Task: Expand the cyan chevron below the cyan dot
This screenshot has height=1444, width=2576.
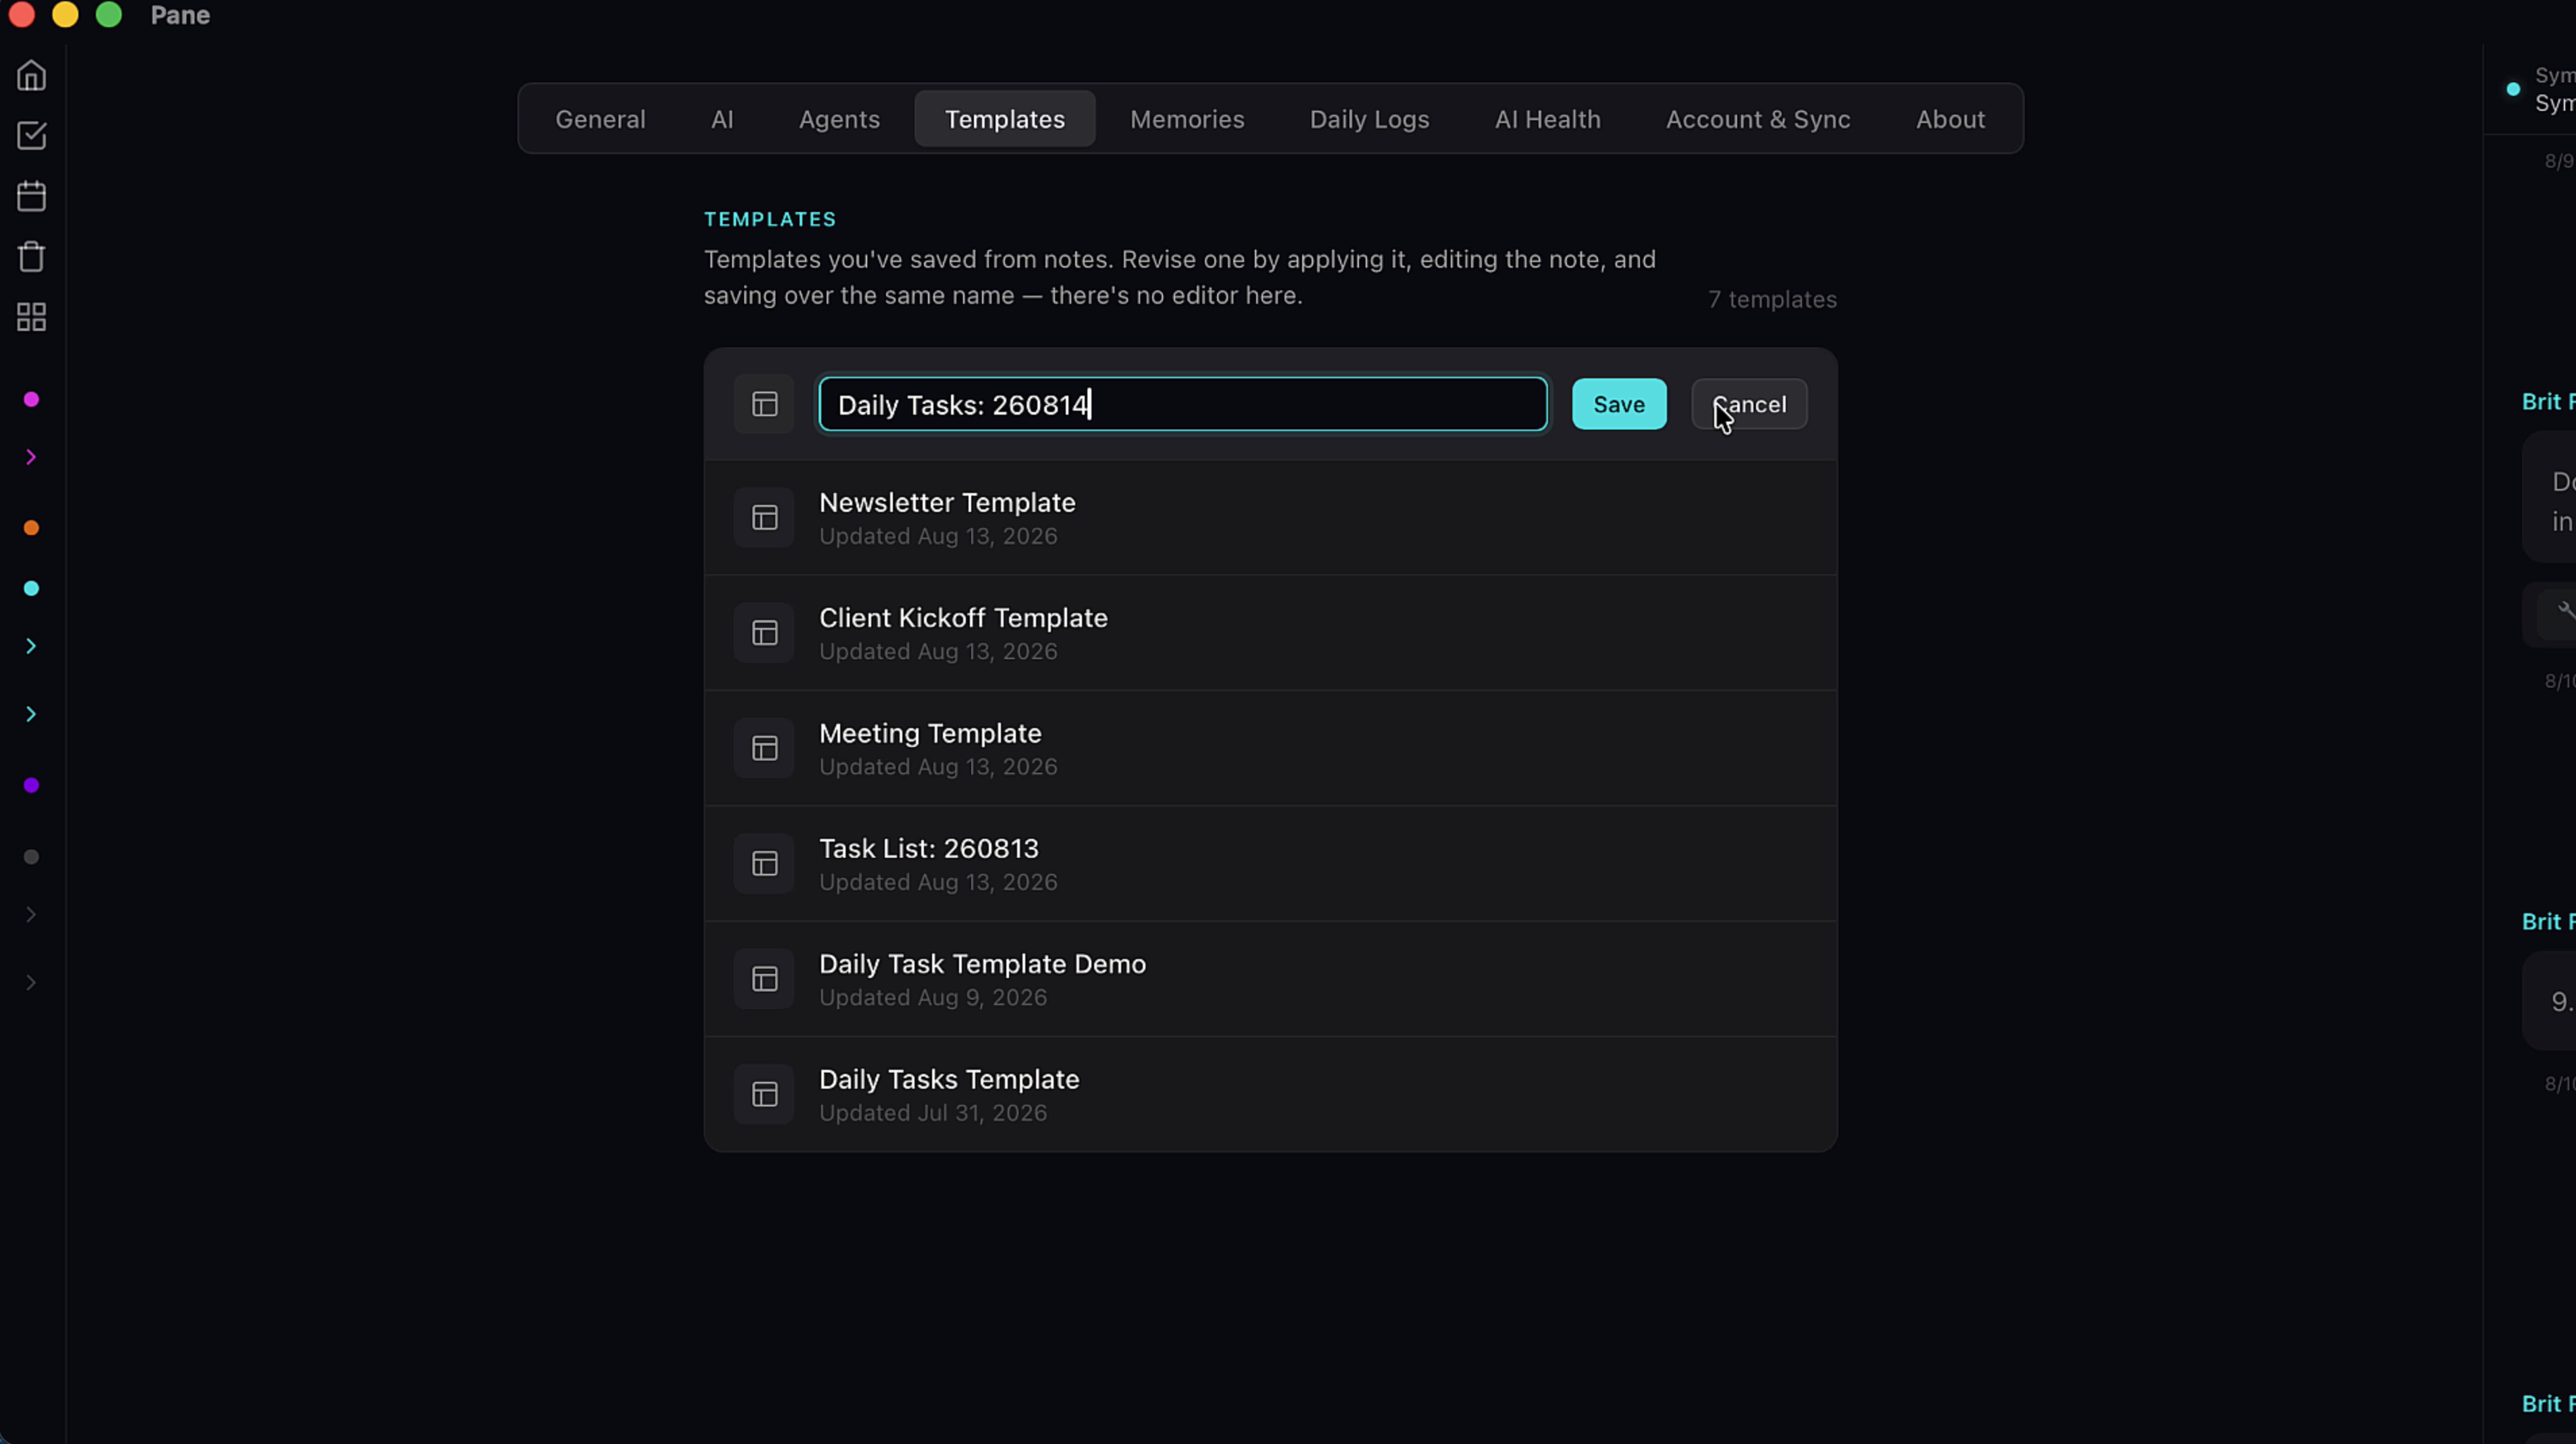Action: [31, 647]
